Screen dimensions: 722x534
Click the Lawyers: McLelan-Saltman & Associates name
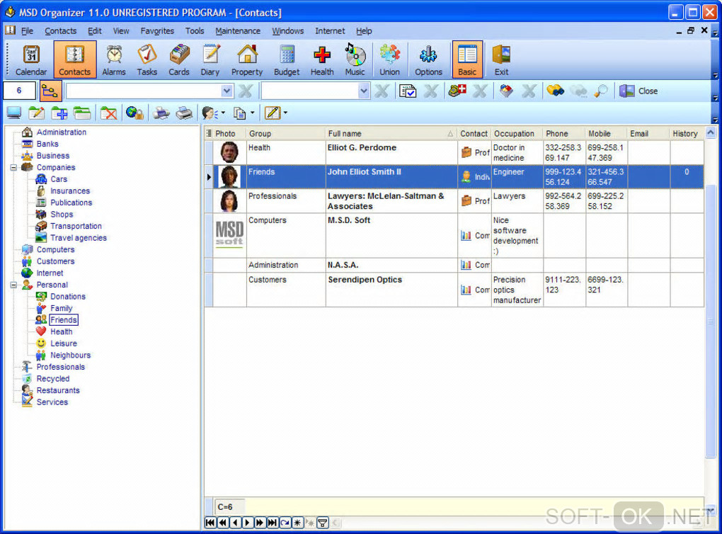tap(386, 201)
